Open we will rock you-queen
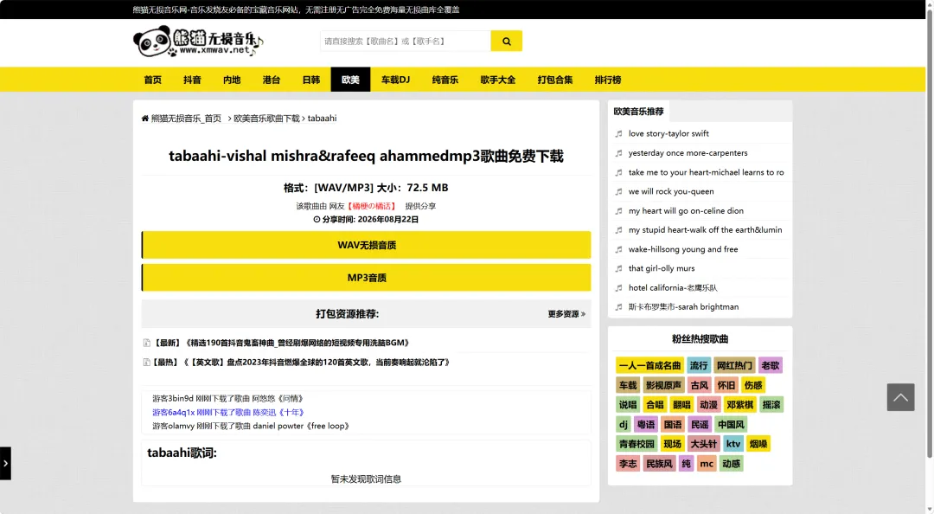This screenshot has width=934, height=514. point(671,191)
